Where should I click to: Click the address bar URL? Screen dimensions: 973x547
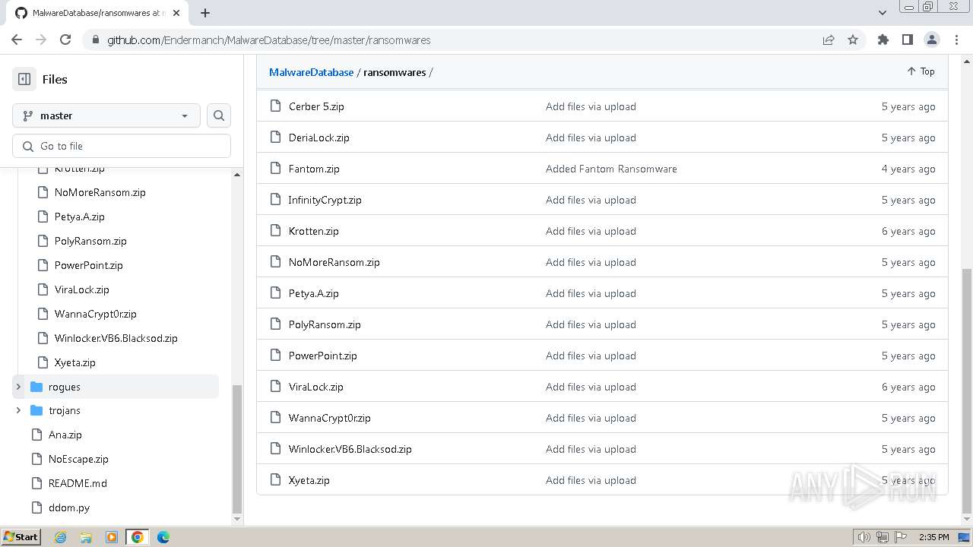[x=269, y=40]
